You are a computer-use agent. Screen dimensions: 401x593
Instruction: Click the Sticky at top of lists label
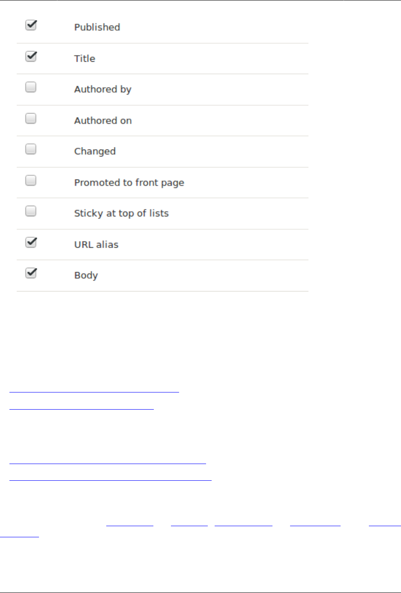[121, 213]
